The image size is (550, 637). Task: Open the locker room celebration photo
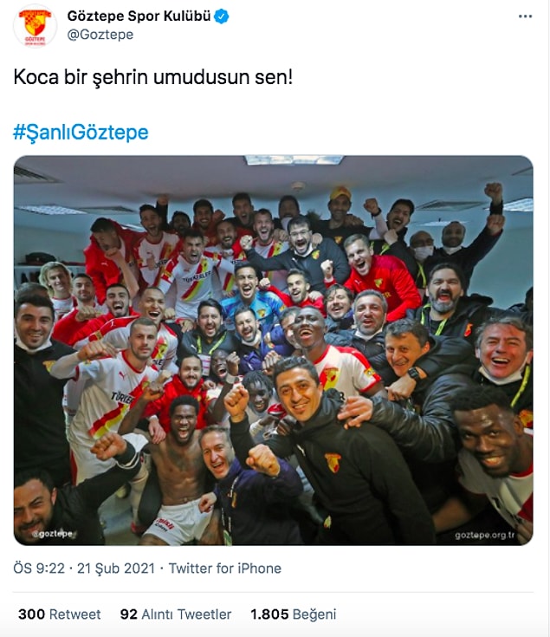click(x=273, y=350)
